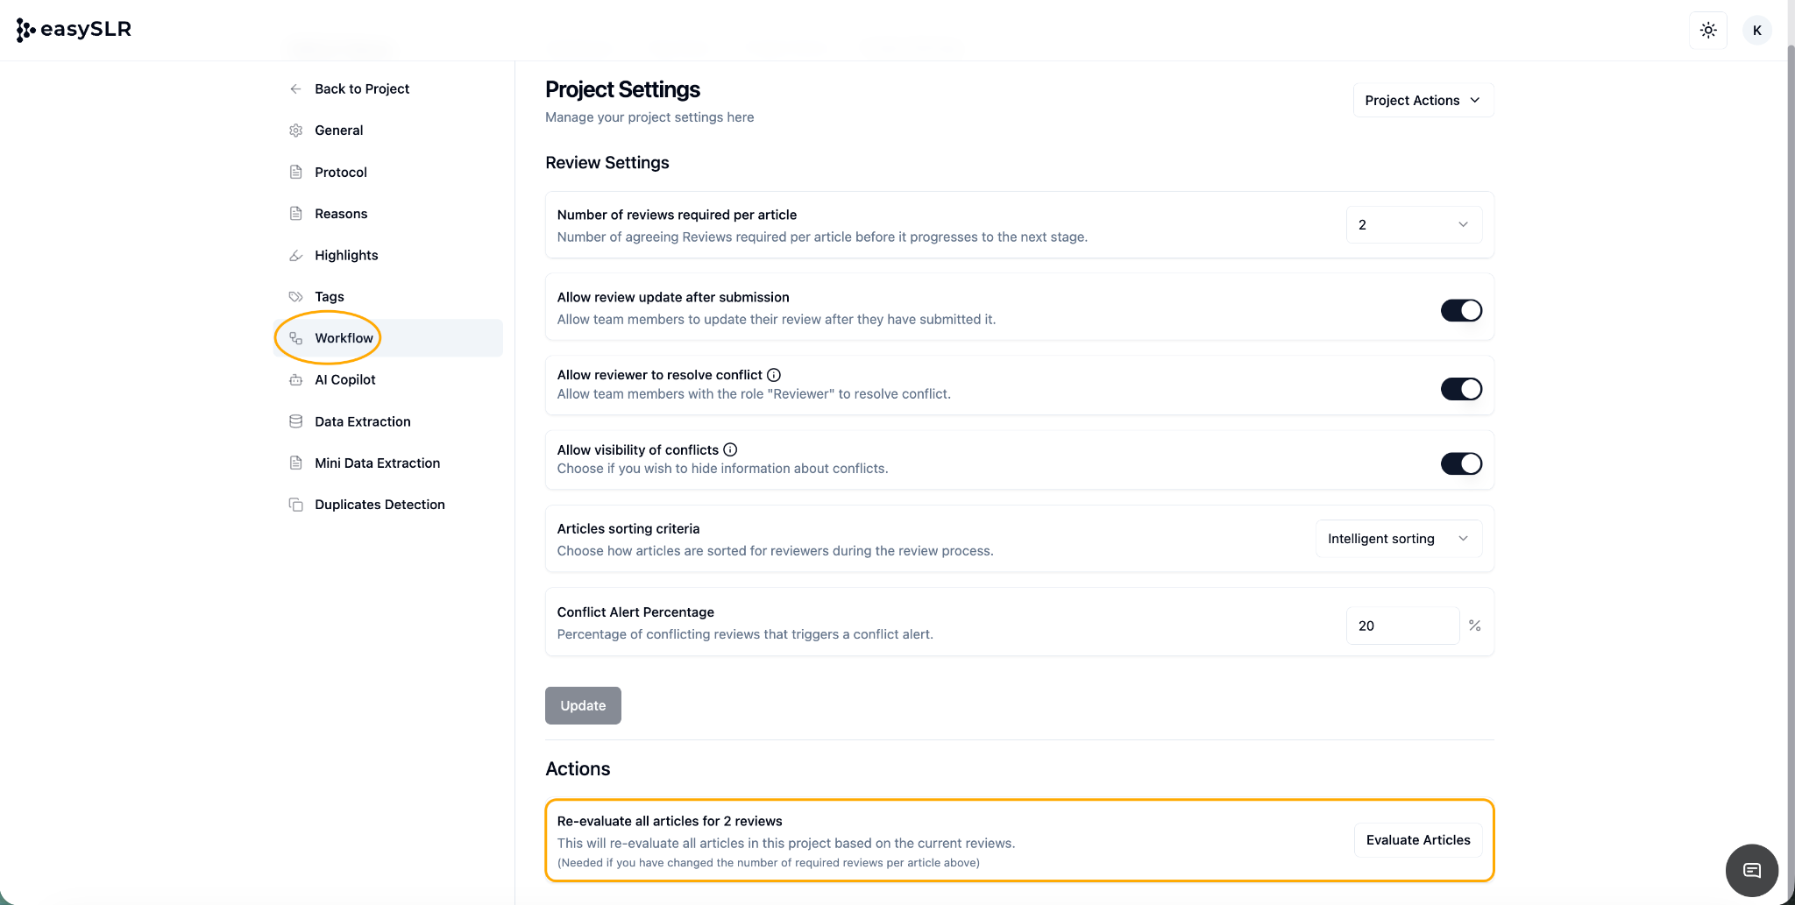Viewport: 1795px width, 905px height.
Task: Open Duplicates Detection in sidebar
Action: click(380, 505)
